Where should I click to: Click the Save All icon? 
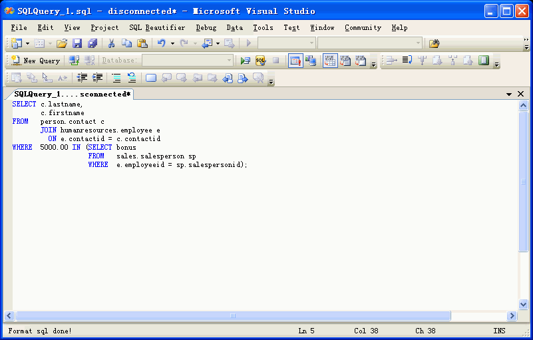click(x=92, y=43)
